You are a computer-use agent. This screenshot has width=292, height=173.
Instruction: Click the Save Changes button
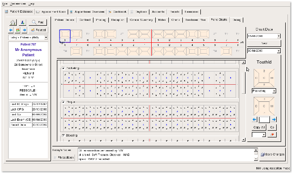pos(273,155)
